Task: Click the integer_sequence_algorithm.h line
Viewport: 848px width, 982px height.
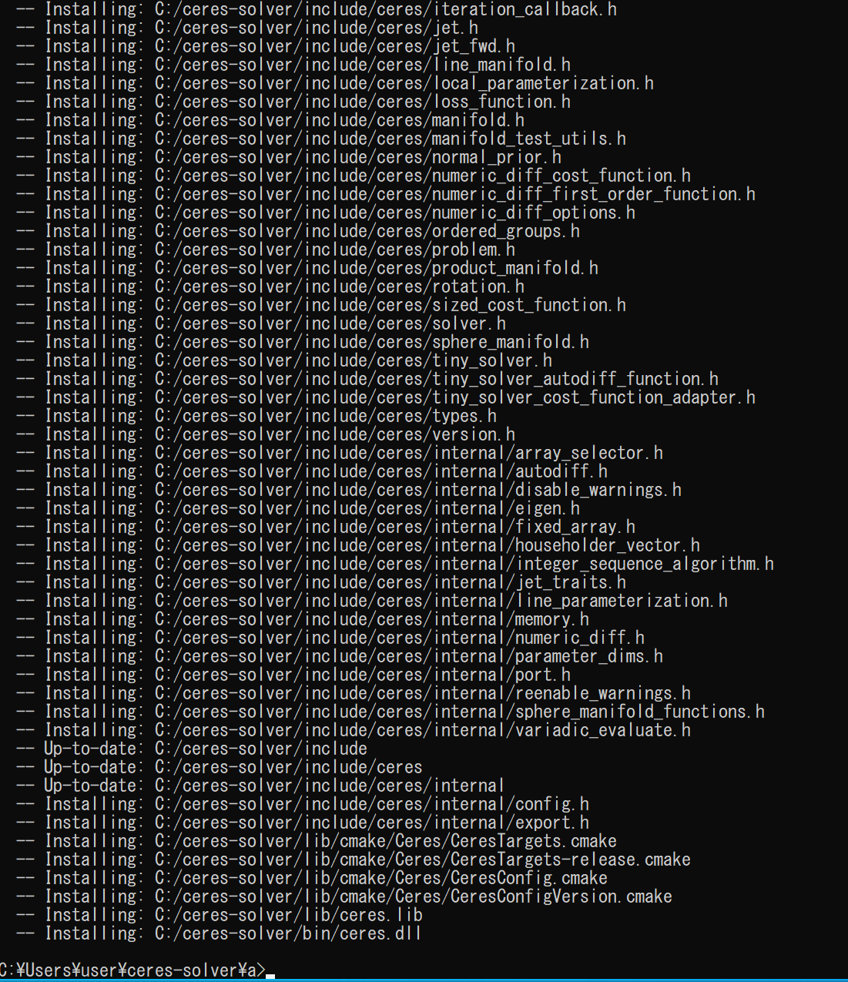Action: tap(394, 564)
